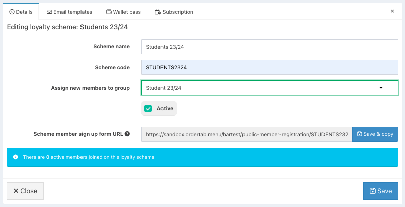This screenshot has width=405, height=207.
Task: Click the Scheme code input field
Action: [270, 67]
